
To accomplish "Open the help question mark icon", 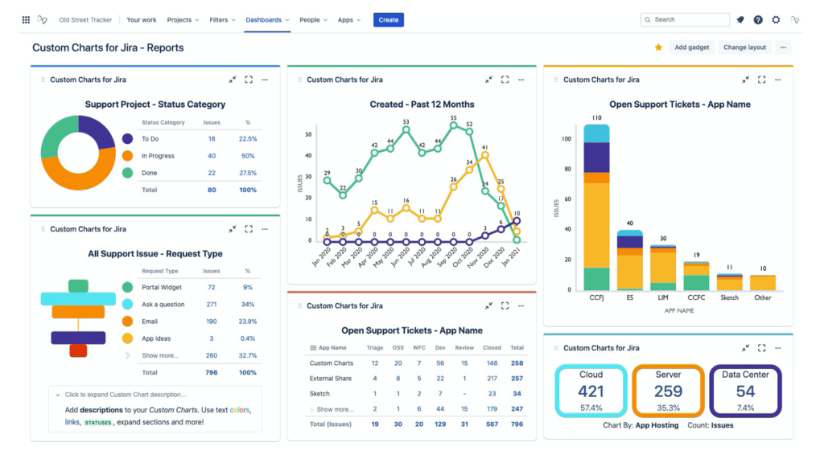I will [758, 20].
